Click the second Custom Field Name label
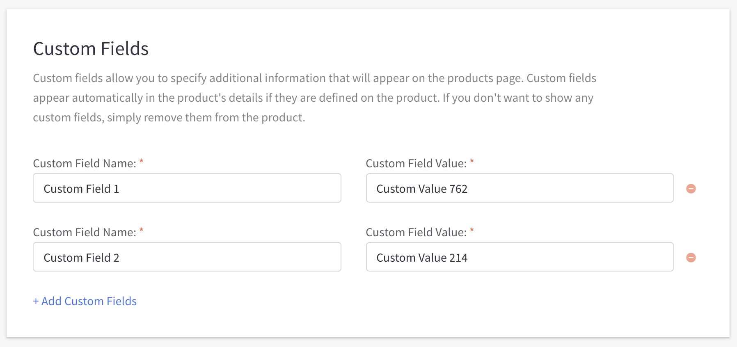This screenshot has width=737, height=347. [84, 233]
